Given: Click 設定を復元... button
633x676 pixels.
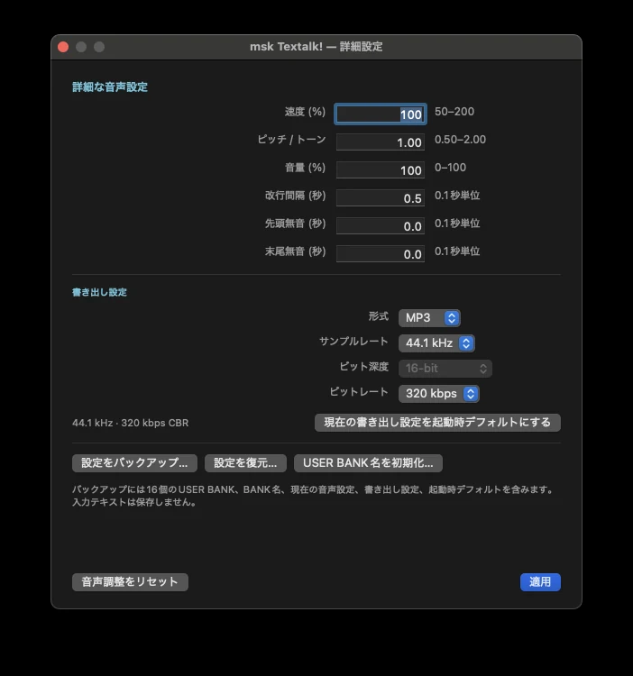Looking at the screenshot, I should click(245, 463).
